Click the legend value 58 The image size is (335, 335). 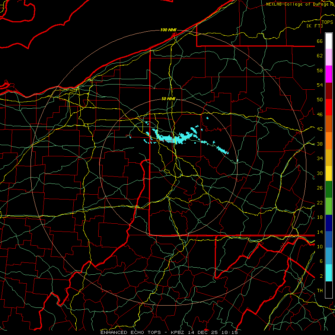tap(320, 70)
